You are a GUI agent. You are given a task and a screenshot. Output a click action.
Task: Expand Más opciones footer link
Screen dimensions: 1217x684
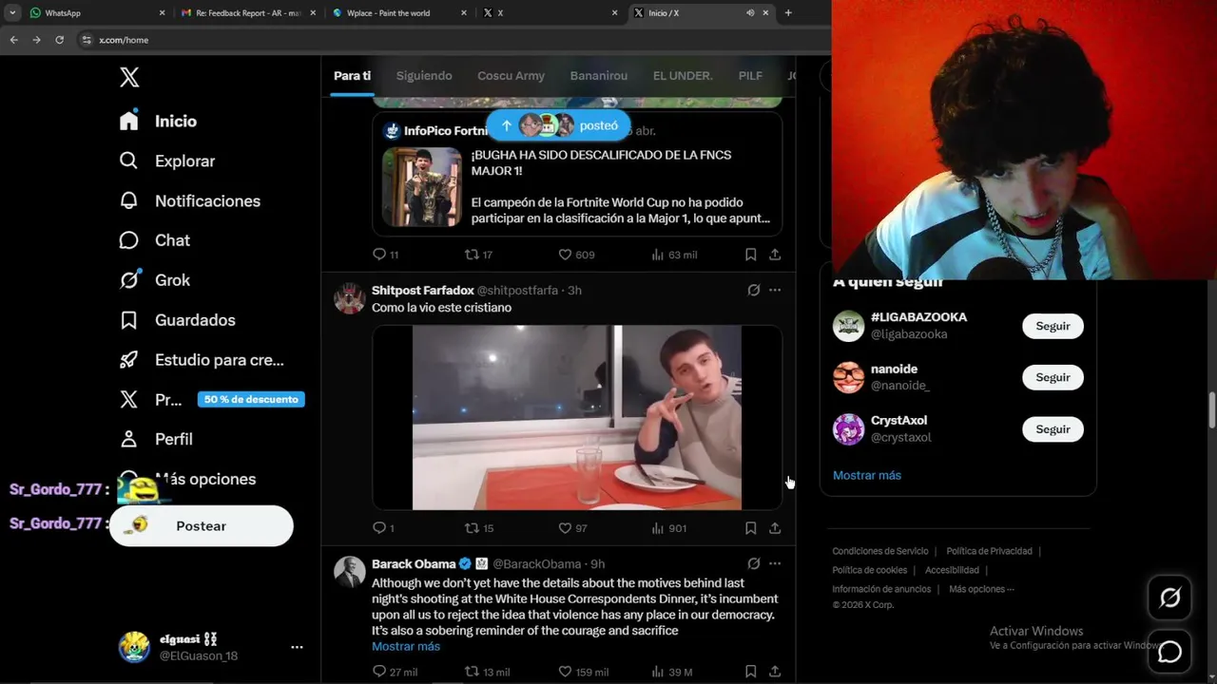point(981,589)
